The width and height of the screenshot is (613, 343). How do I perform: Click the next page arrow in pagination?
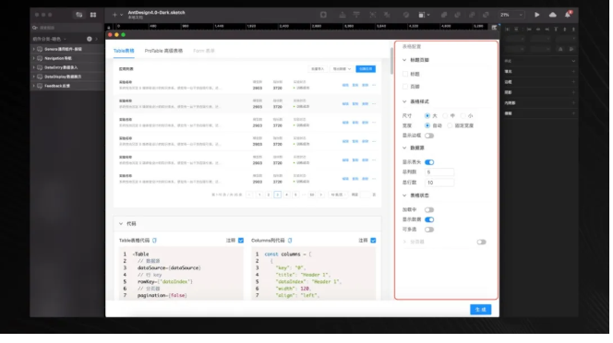pyautogui.click(x=321, y=195)
